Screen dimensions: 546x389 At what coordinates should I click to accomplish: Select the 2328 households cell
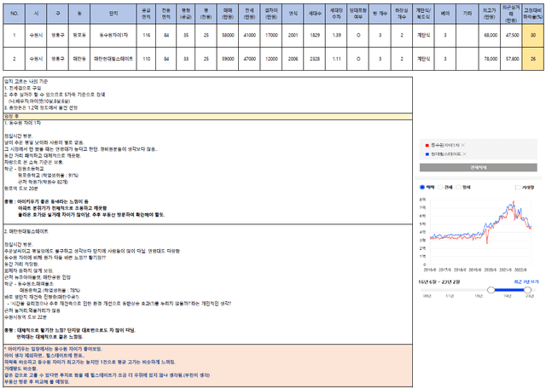(x=315, y=59)
